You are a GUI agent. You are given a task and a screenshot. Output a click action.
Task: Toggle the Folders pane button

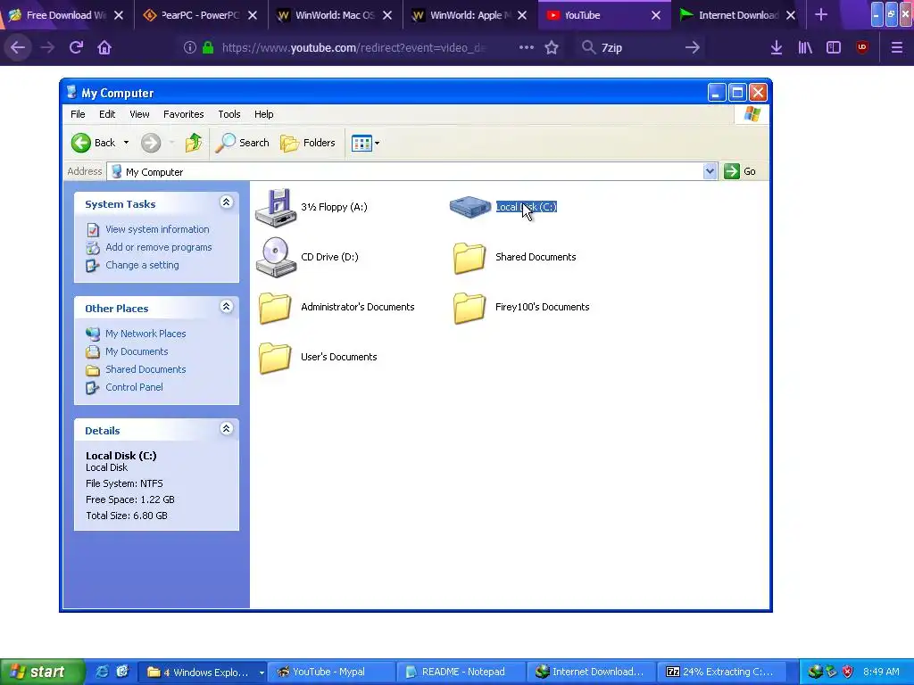pos(308,143)
